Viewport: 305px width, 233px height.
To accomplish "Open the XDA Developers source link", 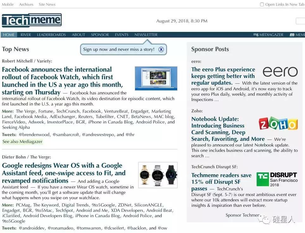I will pos(127,211).
